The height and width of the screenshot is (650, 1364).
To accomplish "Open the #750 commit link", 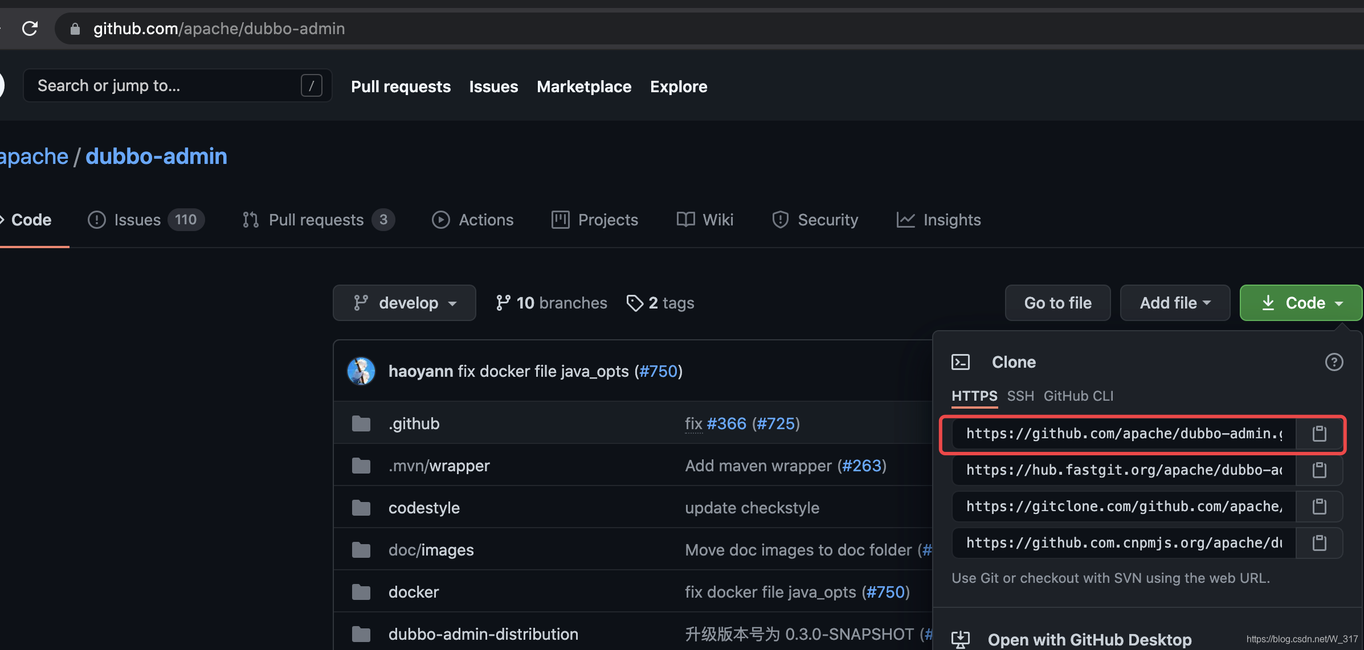I will click(x=658, y=371).
